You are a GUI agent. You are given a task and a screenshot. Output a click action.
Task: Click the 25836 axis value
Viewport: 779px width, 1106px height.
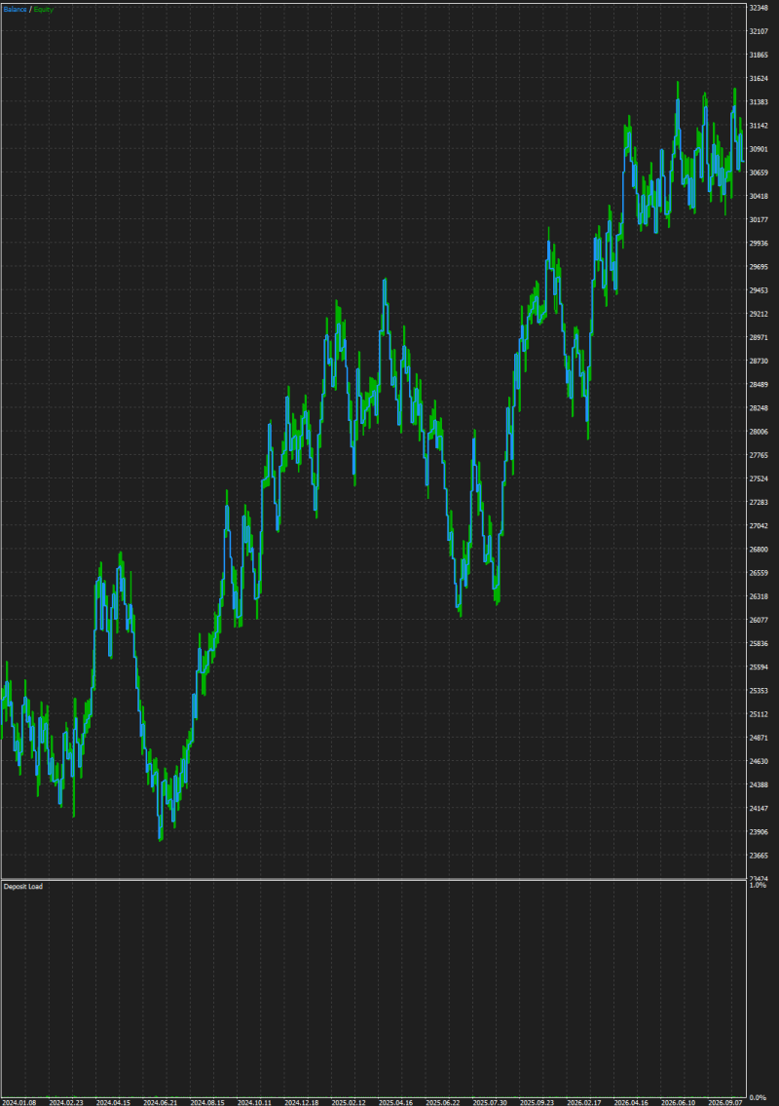[759, 643]
